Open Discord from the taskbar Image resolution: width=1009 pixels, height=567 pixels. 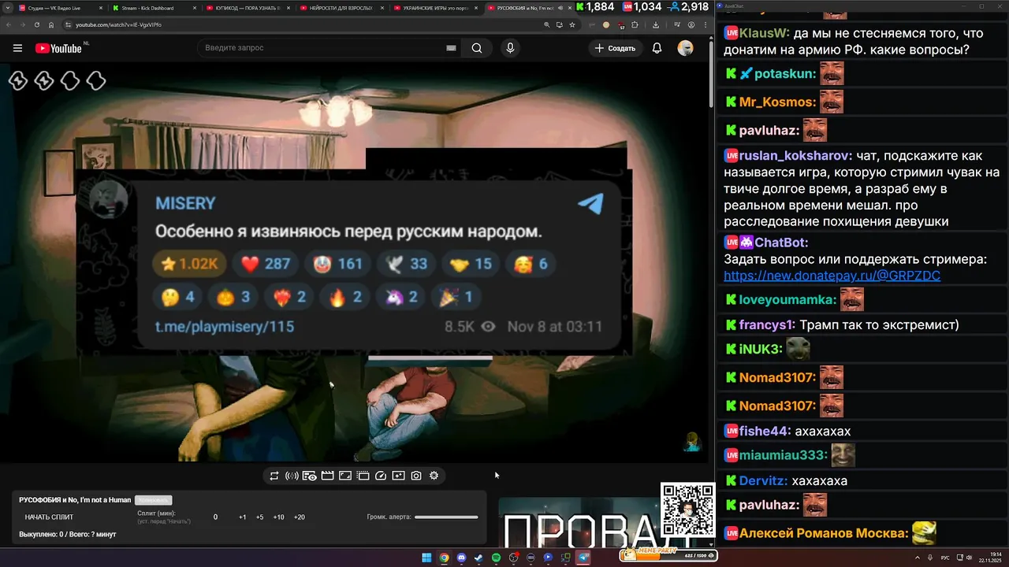461,558
